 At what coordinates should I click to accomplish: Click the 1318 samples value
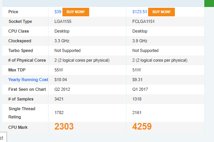click(x=137, y=99)
